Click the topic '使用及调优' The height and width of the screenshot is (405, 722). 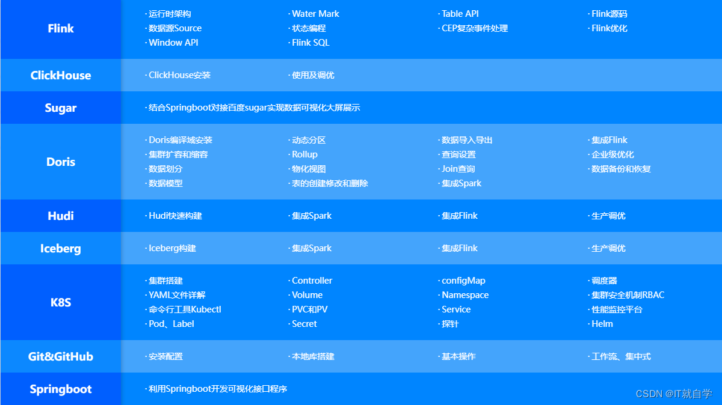(x=313, y=75)
